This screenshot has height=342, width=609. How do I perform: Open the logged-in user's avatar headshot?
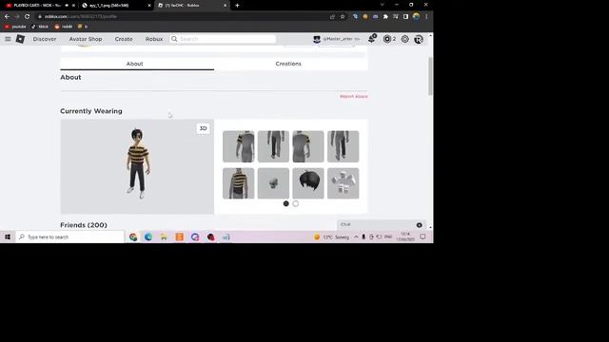(317, 39)
